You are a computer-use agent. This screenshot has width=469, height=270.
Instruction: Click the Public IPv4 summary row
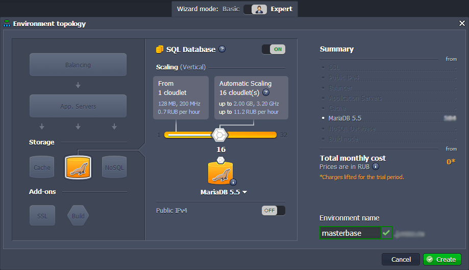[x=388, y=78]
